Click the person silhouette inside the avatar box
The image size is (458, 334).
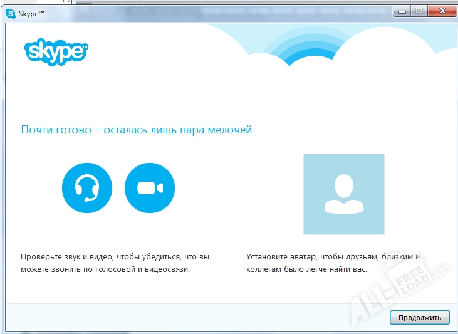point(343,196)
